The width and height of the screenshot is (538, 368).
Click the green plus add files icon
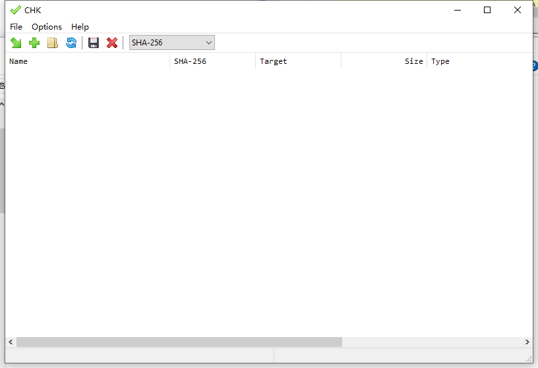[x=34, y=43]
